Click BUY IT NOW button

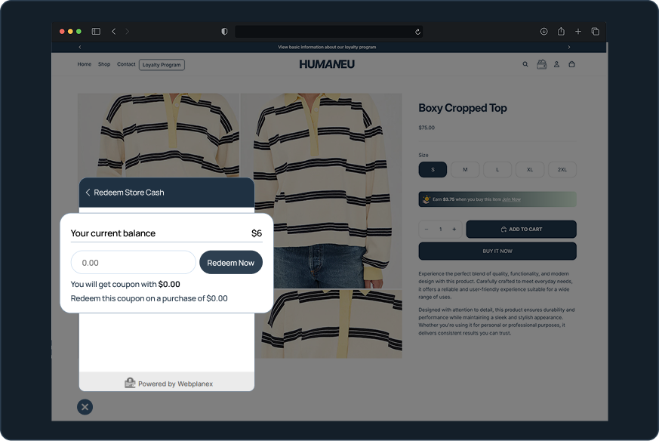tap(497, 251)
